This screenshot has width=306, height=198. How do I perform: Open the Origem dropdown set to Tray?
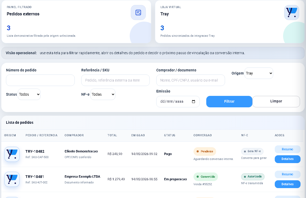coord(259,73)
